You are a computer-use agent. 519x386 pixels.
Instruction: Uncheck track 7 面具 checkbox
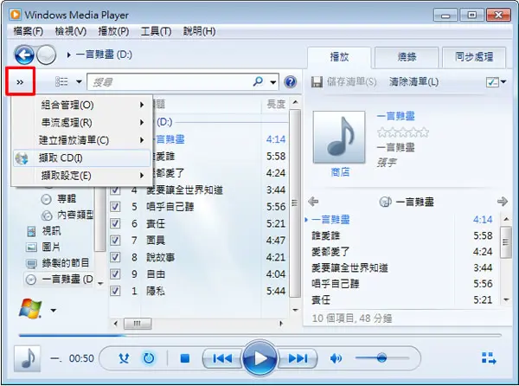[x=115, y=240]
